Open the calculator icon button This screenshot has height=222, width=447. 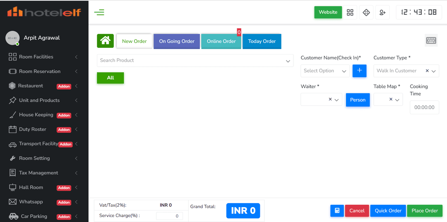(337, 210)
